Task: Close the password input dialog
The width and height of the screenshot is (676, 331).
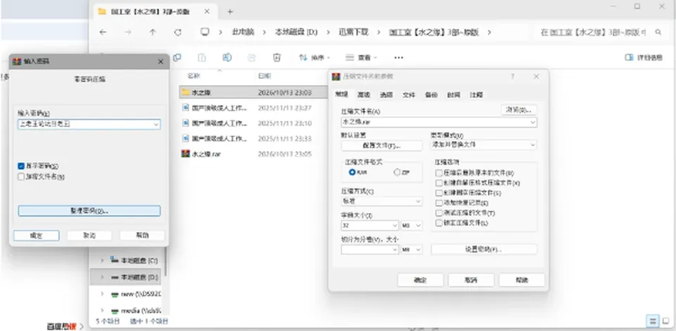Action: click(x=161, y=62)
